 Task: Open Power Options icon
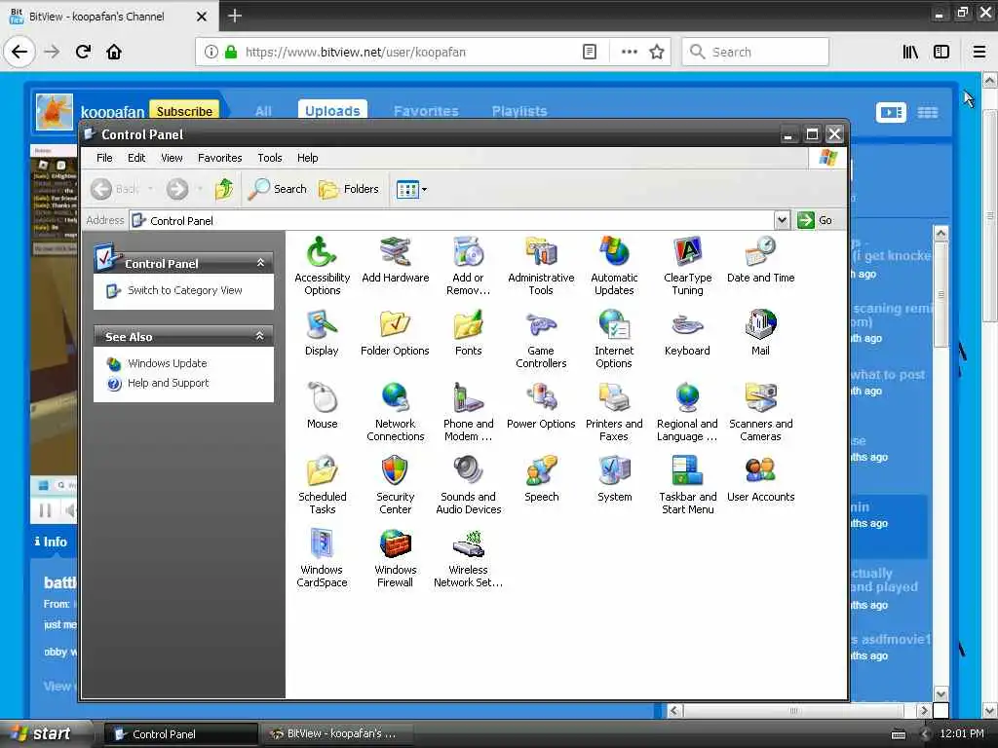pos(541,406)
